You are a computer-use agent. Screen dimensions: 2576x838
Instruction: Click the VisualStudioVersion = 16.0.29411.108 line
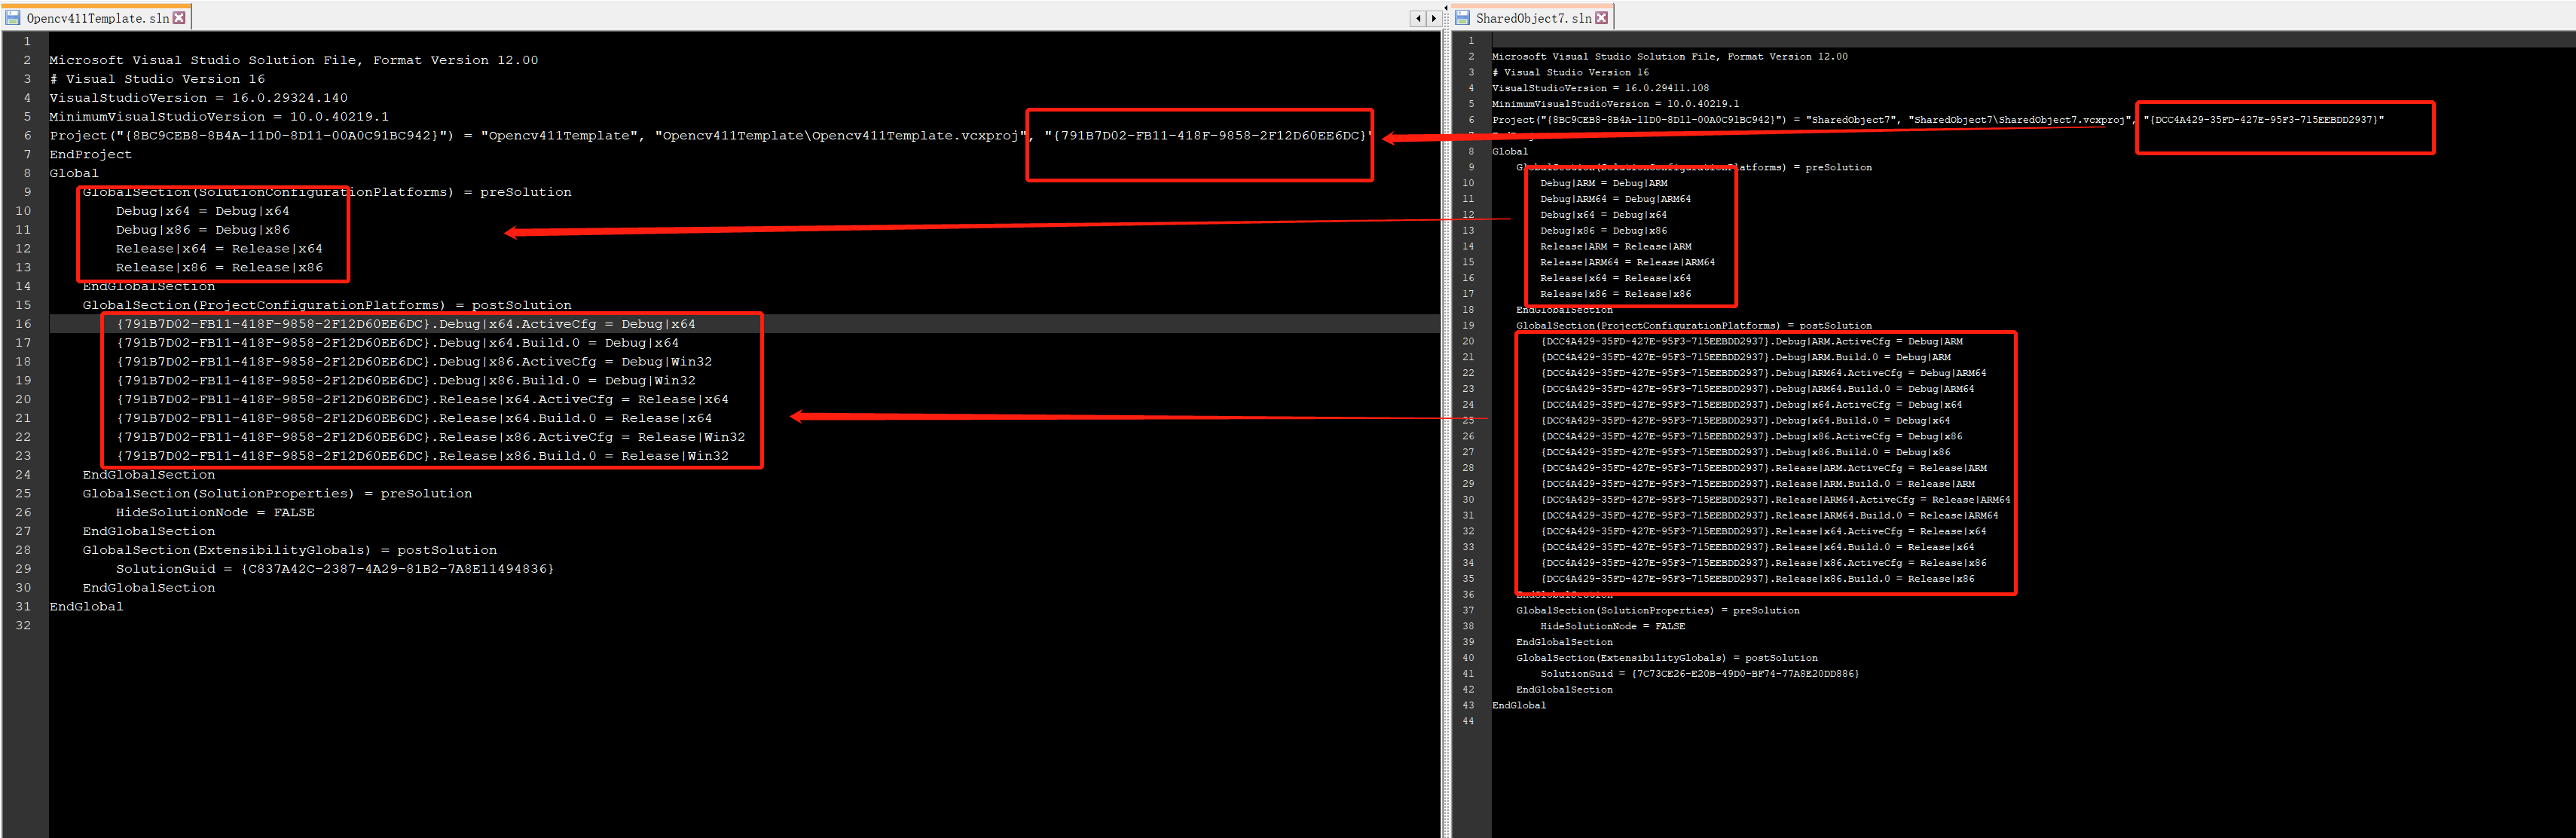(x=1600, y=88)
